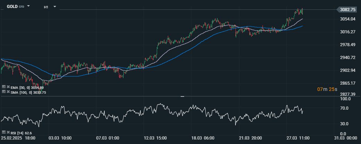
Task: Click time axis label 31.03 00:00
Action: click(x=346, y=138)
